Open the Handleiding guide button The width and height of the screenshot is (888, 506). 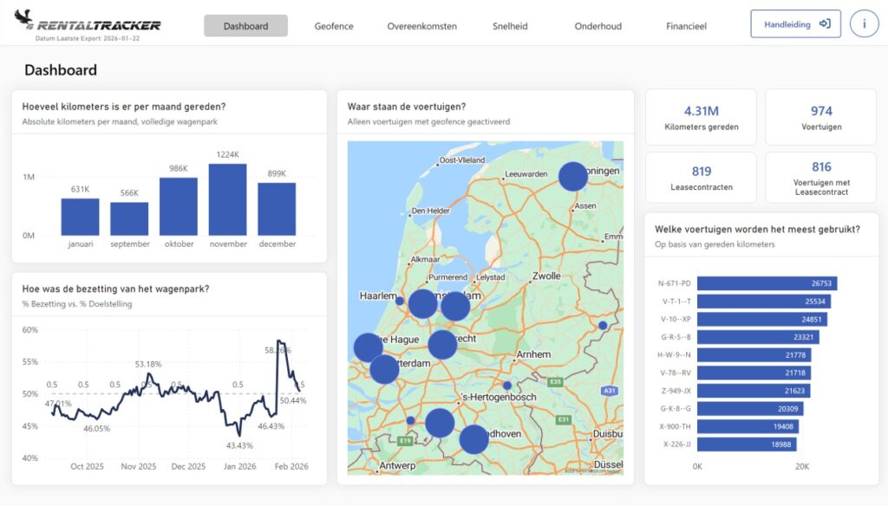click(796, 23)
